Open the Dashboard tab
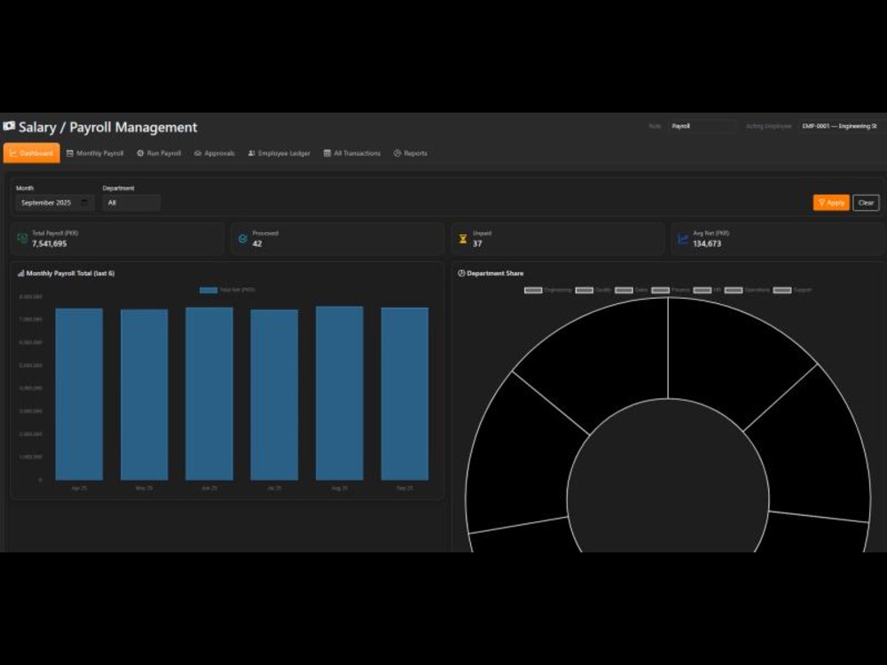 tap(31, 153)
